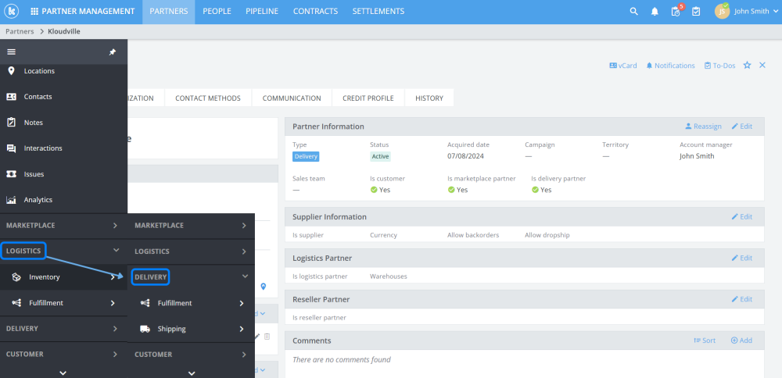Click the trash delete icon
The width and height of the screenshot is (782, 378).
pos(267,337)
